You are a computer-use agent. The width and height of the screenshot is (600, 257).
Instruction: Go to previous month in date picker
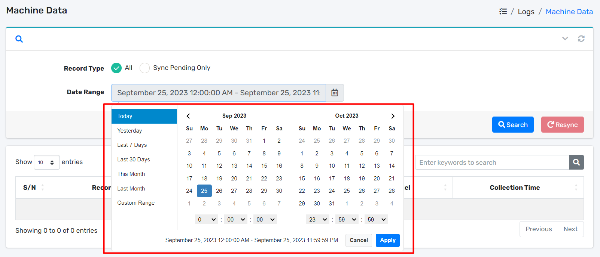click(x=188, y=116)
